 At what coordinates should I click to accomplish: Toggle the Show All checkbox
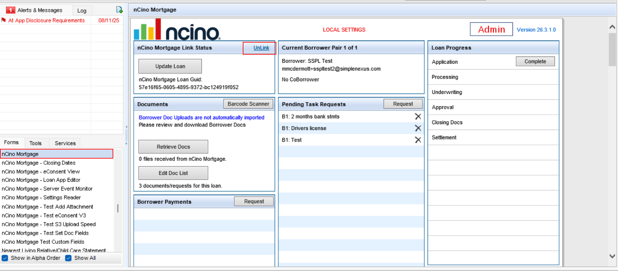68,258
